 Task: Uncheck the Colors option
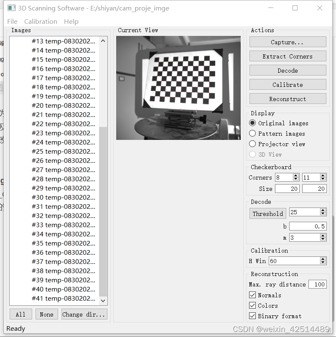click(252, 305)
